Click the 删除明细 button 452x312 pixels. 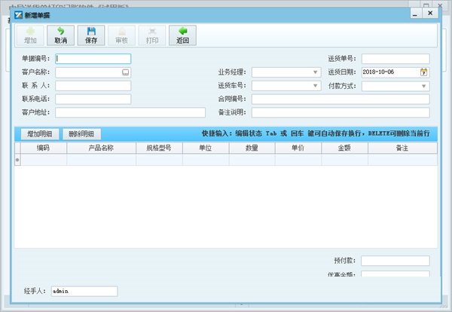(81, 134)
